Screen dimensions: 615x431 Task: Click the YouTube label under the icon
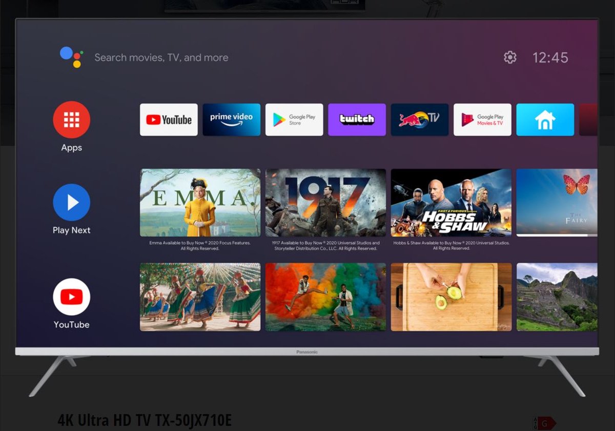tap(71, 325)
